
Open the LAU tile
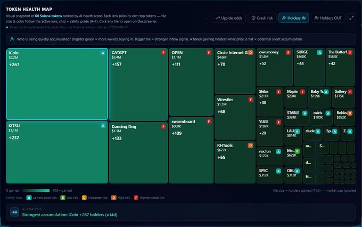coord(293,136)
